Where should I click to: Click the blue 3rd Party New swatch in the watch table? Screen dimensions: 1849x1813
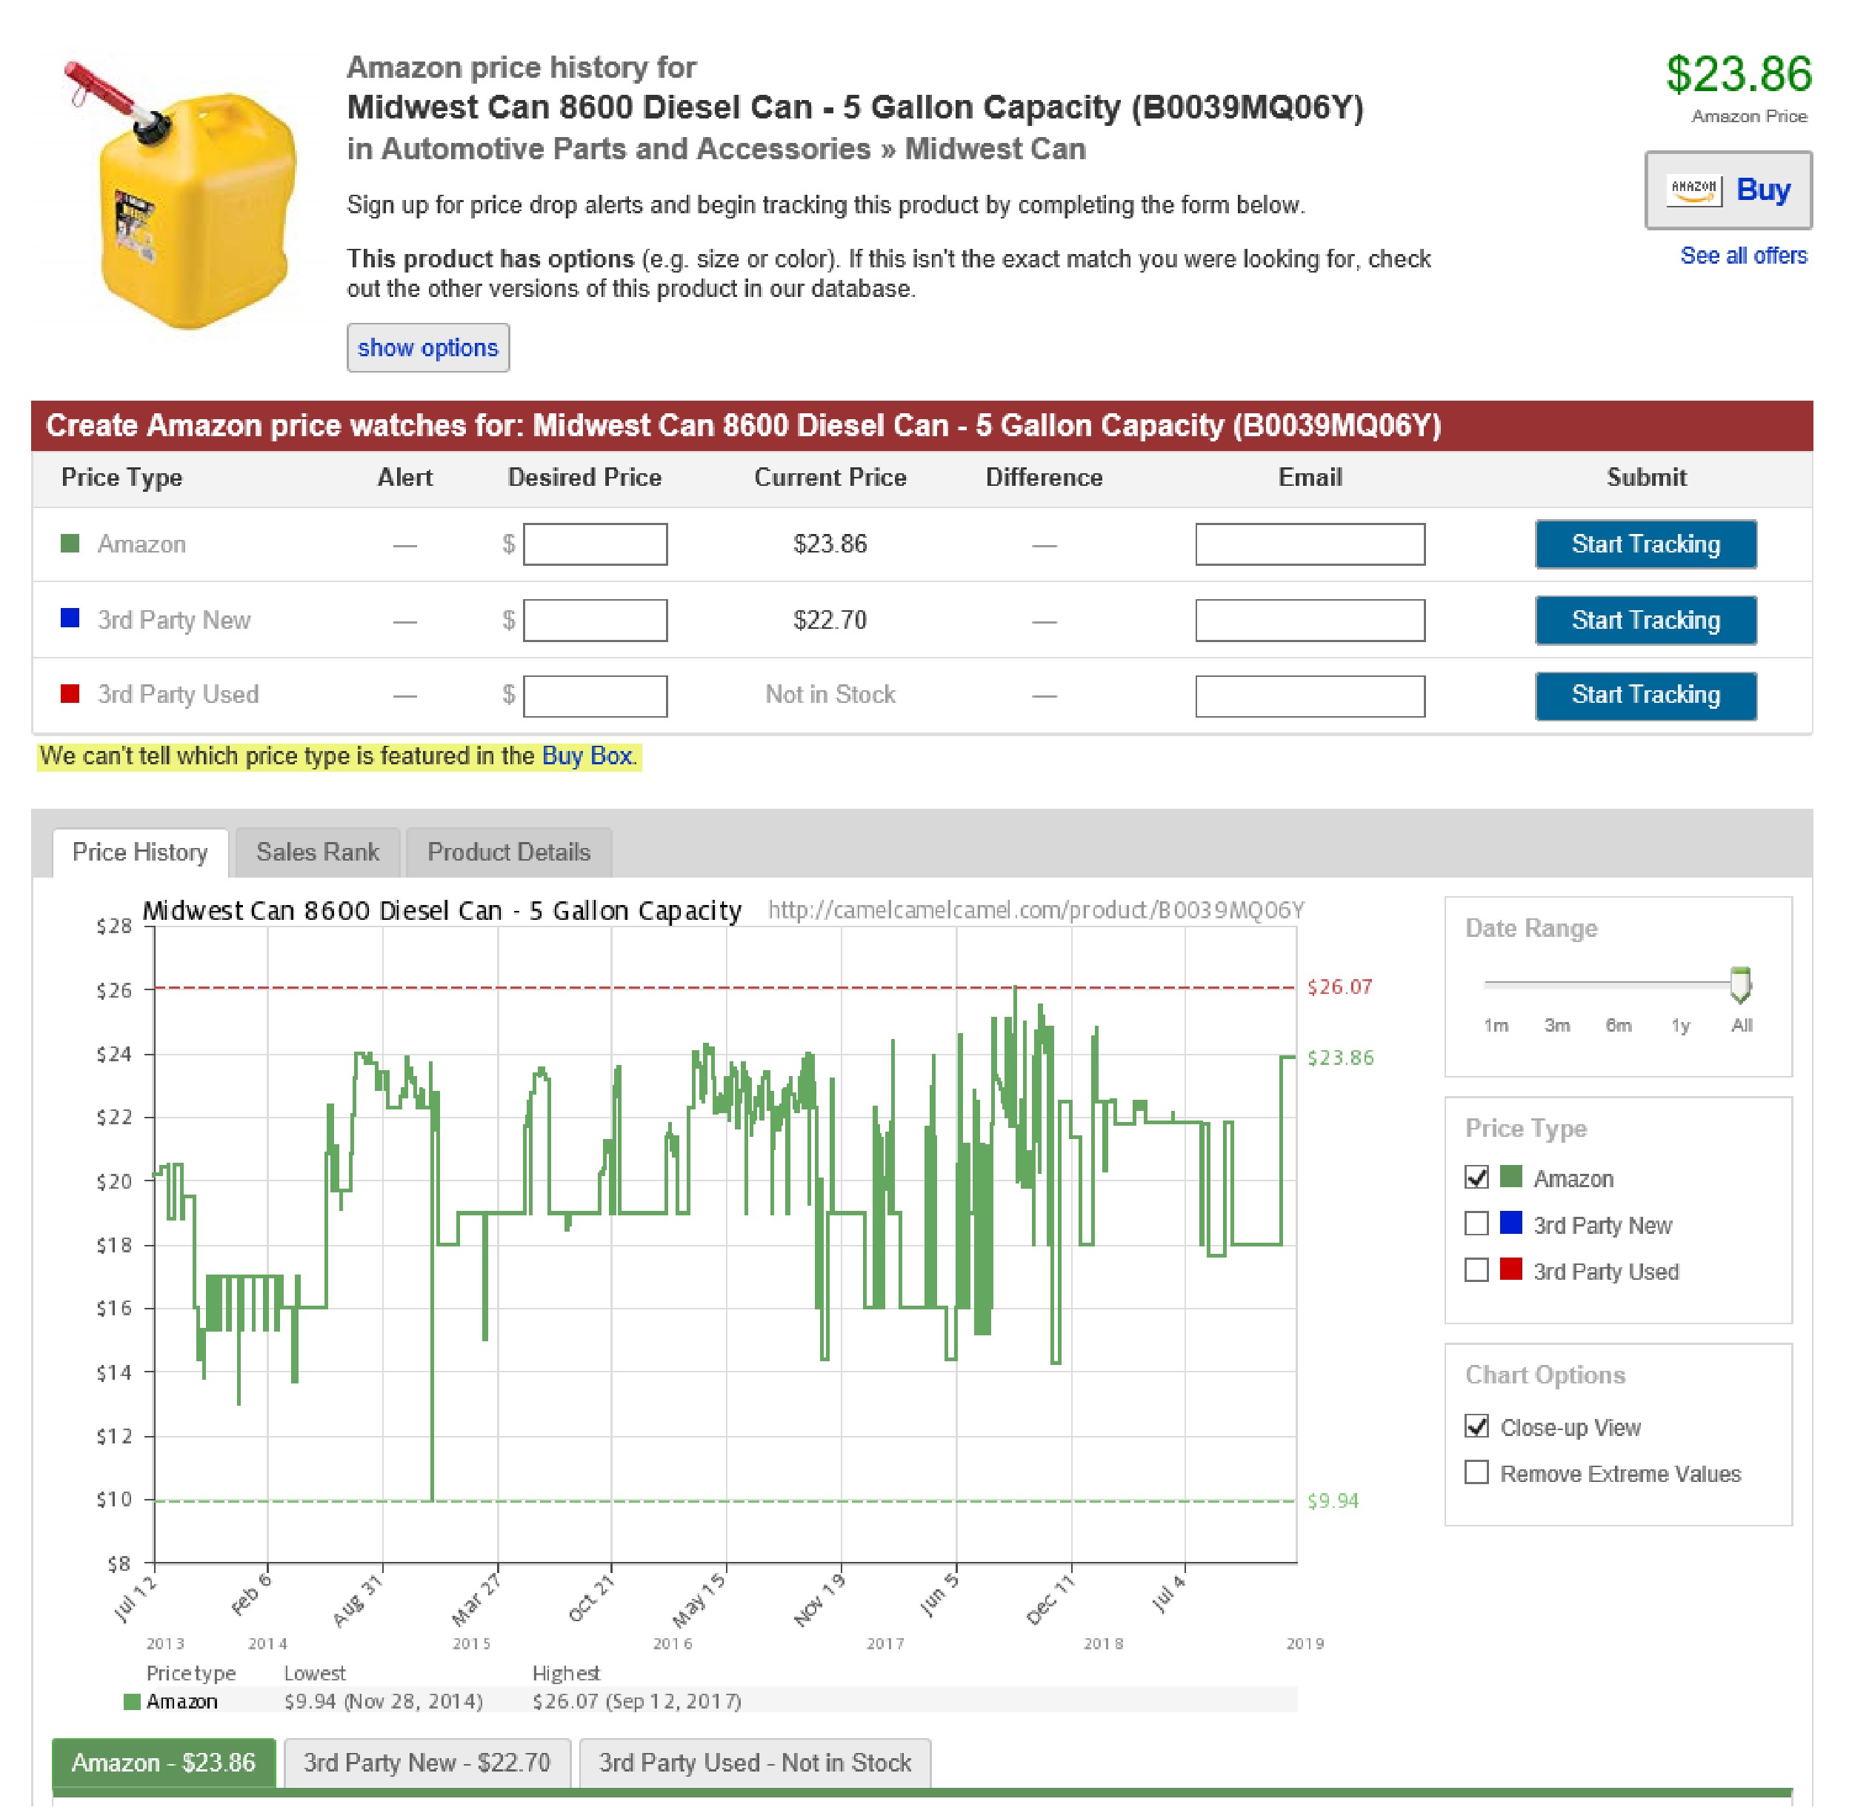point(70,619)
